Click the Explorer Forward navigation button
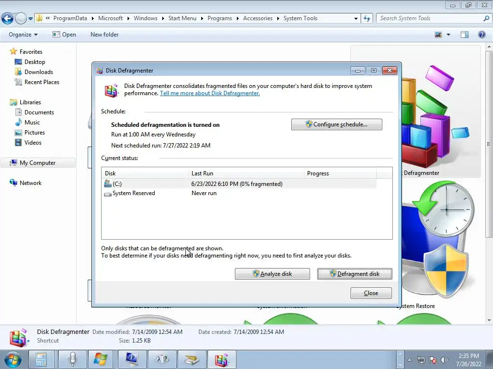Image resolution: width=493 pixels, height=369 pixels. 21,19
